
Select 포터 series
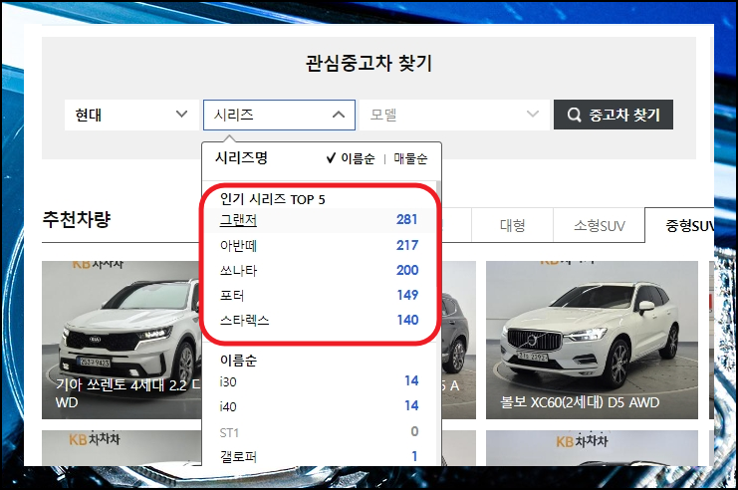coord(319,295)
